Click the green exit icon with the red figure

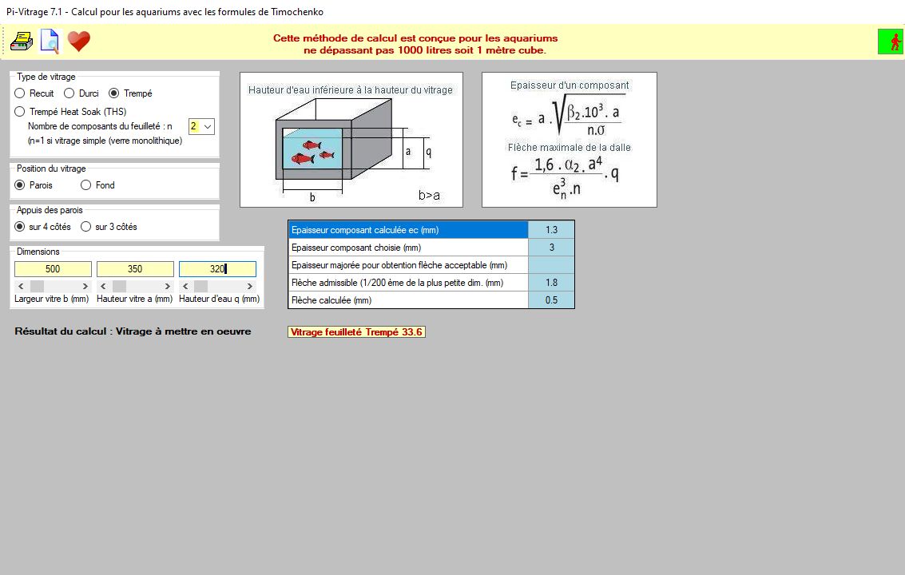point(890,42)
